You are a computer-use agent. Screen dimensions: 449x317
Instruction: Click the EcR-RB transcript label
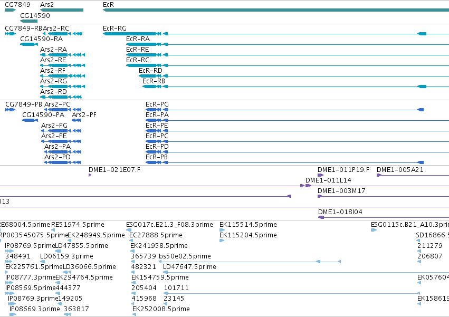[154, 81]
